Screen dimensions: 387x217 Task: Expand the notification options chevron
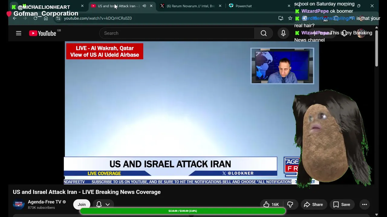108,204
